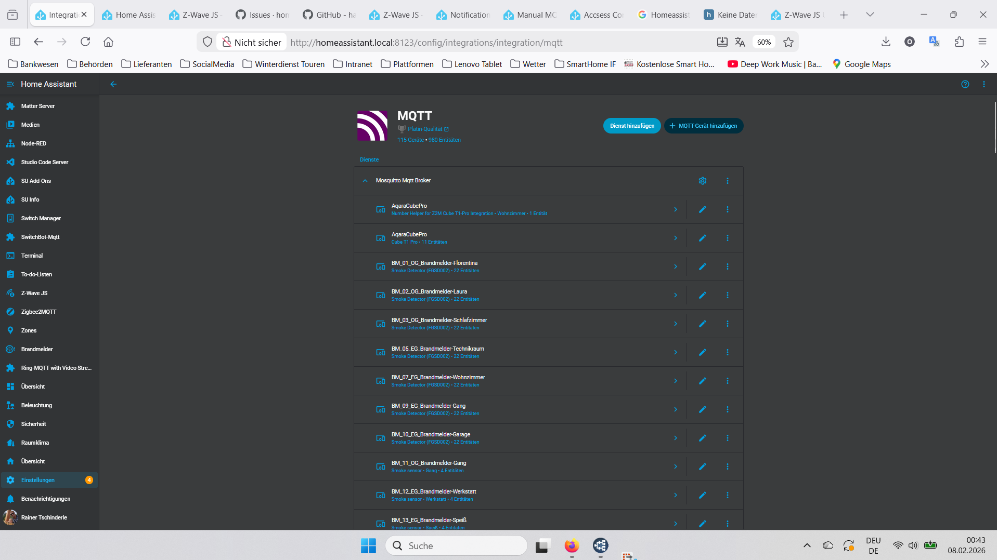Screen dimensions: 997x560
Task: Open the Google Maps bookmark
Action: tap(861, 64)
